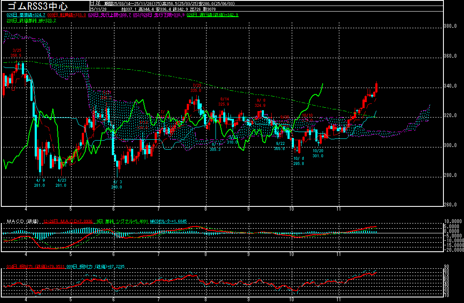Click month 11 on the main chart axis
This screenshot has height=303, width=464.
tap(338, 209)
